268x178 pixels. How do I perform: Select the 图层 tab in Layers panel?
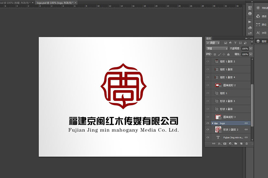pyautogui.click(x=208, y=39)
